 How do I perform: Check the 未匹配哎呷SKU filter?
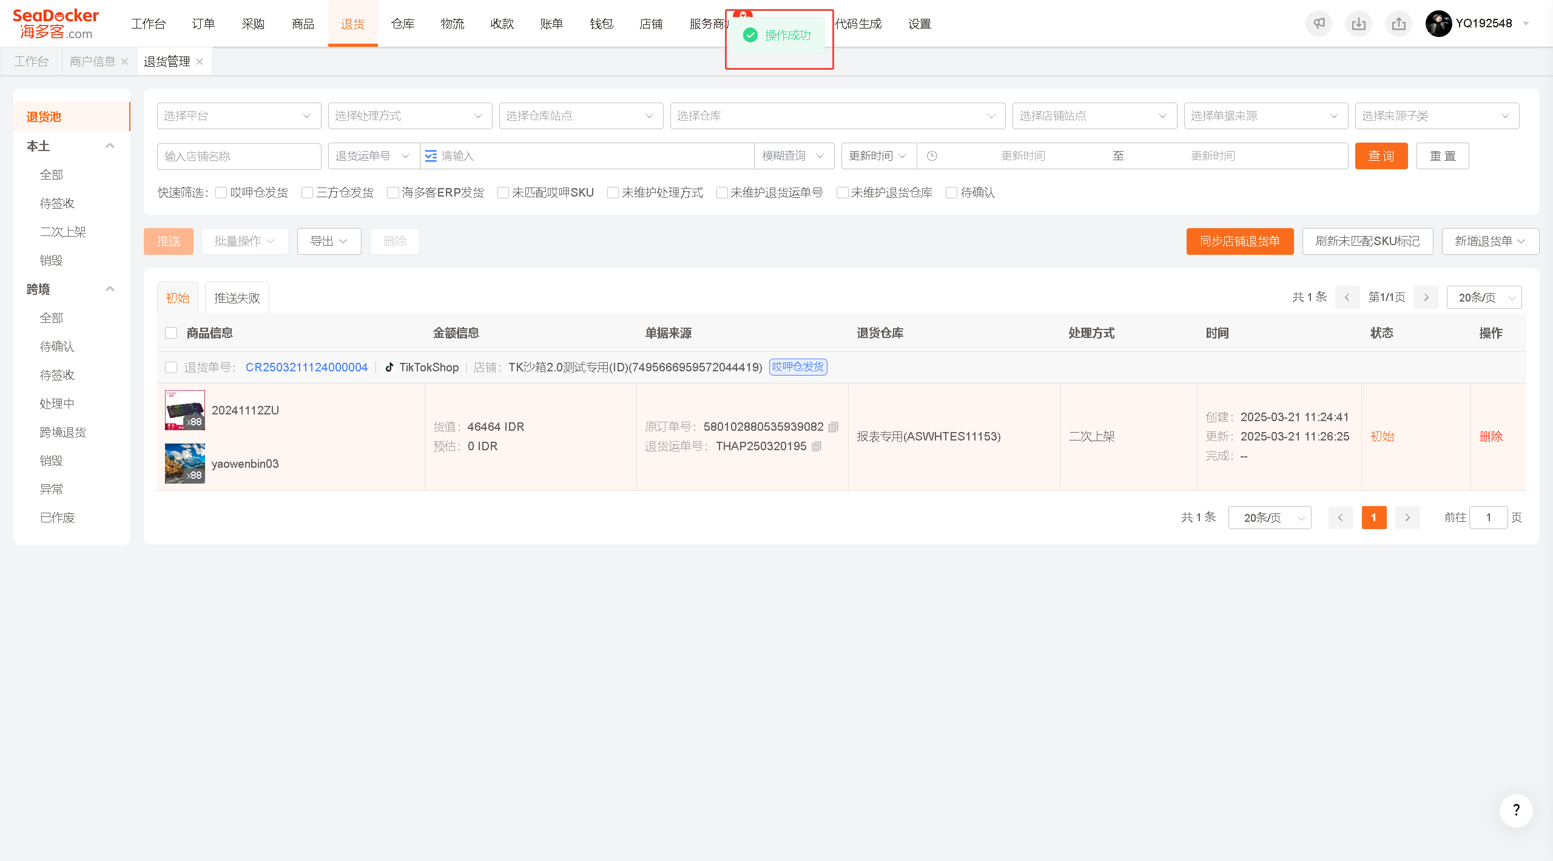click(503, 192)
